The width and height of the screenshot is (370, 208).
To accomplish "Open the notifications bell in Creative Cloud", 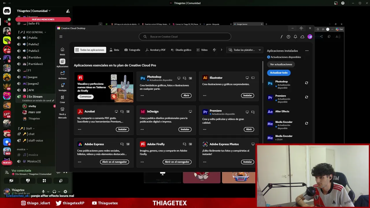I will 295,37.
